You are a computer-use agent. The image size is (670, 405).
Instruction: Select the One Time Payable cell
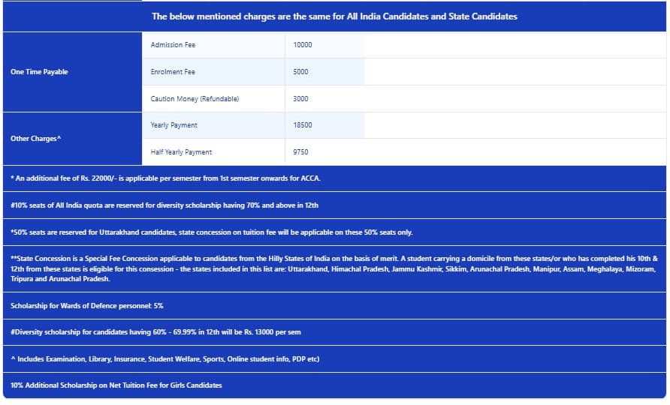[x=39, y=72]
